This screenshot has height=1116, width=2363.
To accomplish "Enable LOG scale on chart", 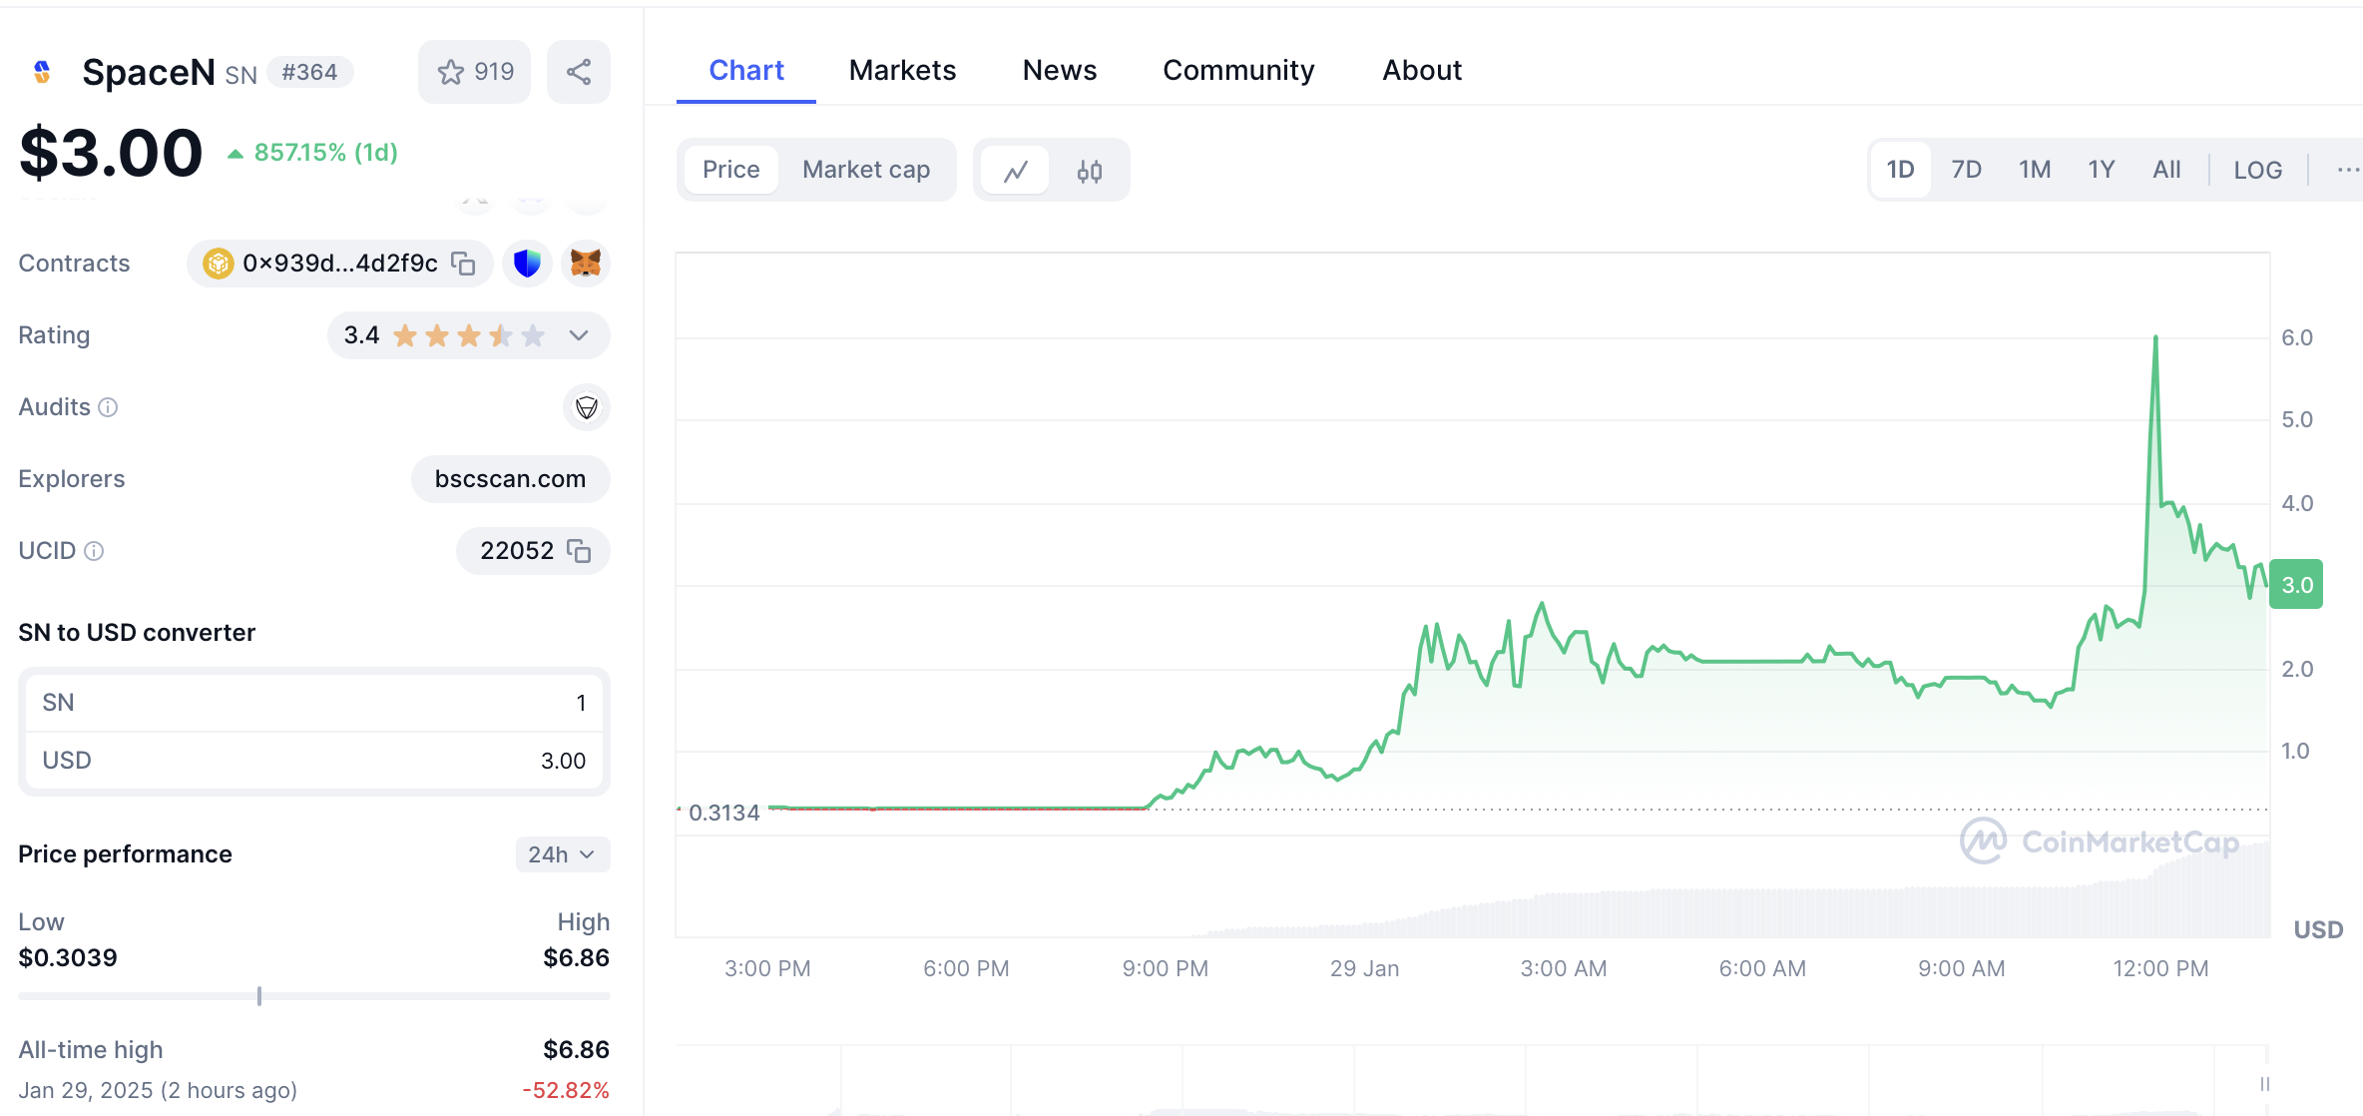I will click(x=2257, y=170).
